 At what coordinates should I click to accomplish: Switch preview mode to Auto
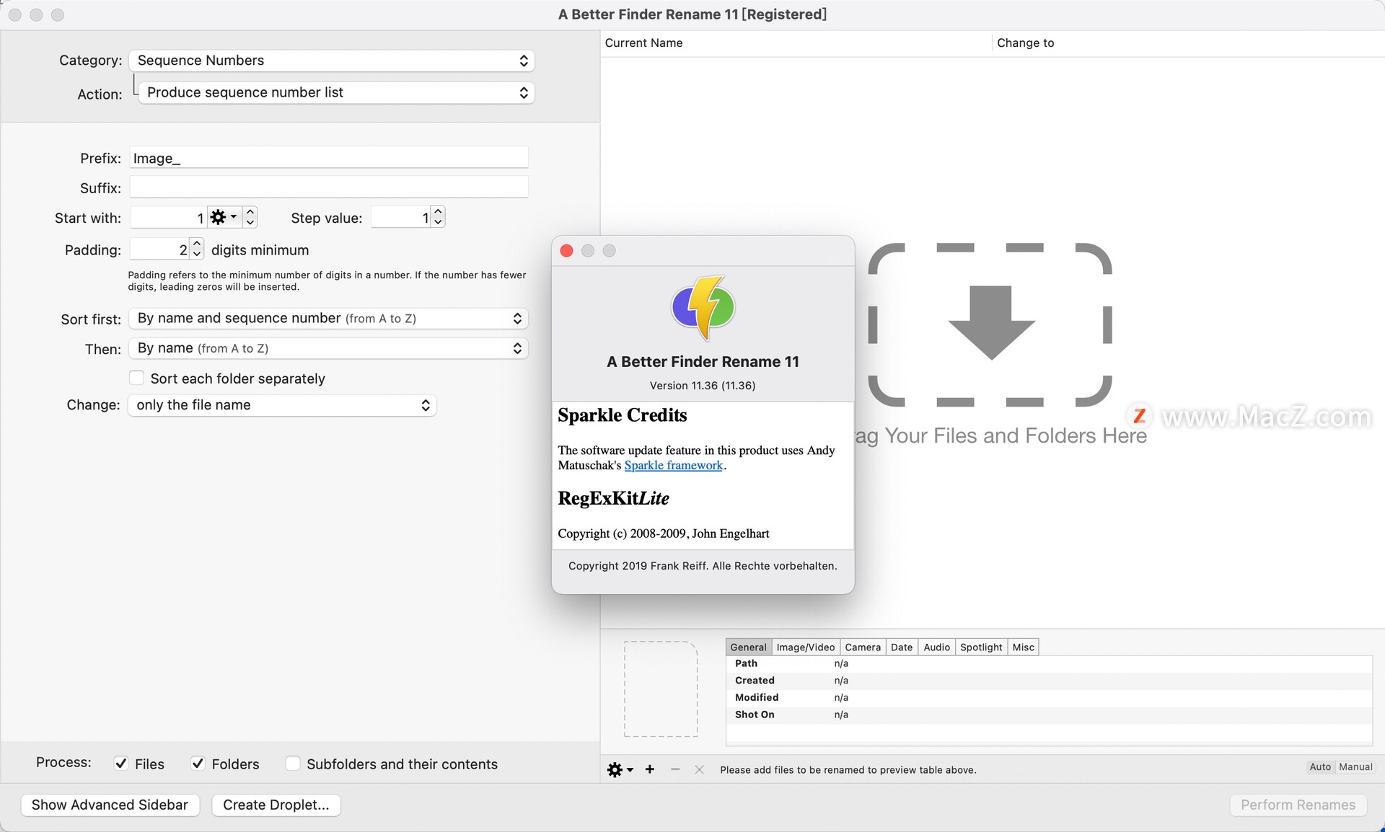click(x=1320, y=767)
